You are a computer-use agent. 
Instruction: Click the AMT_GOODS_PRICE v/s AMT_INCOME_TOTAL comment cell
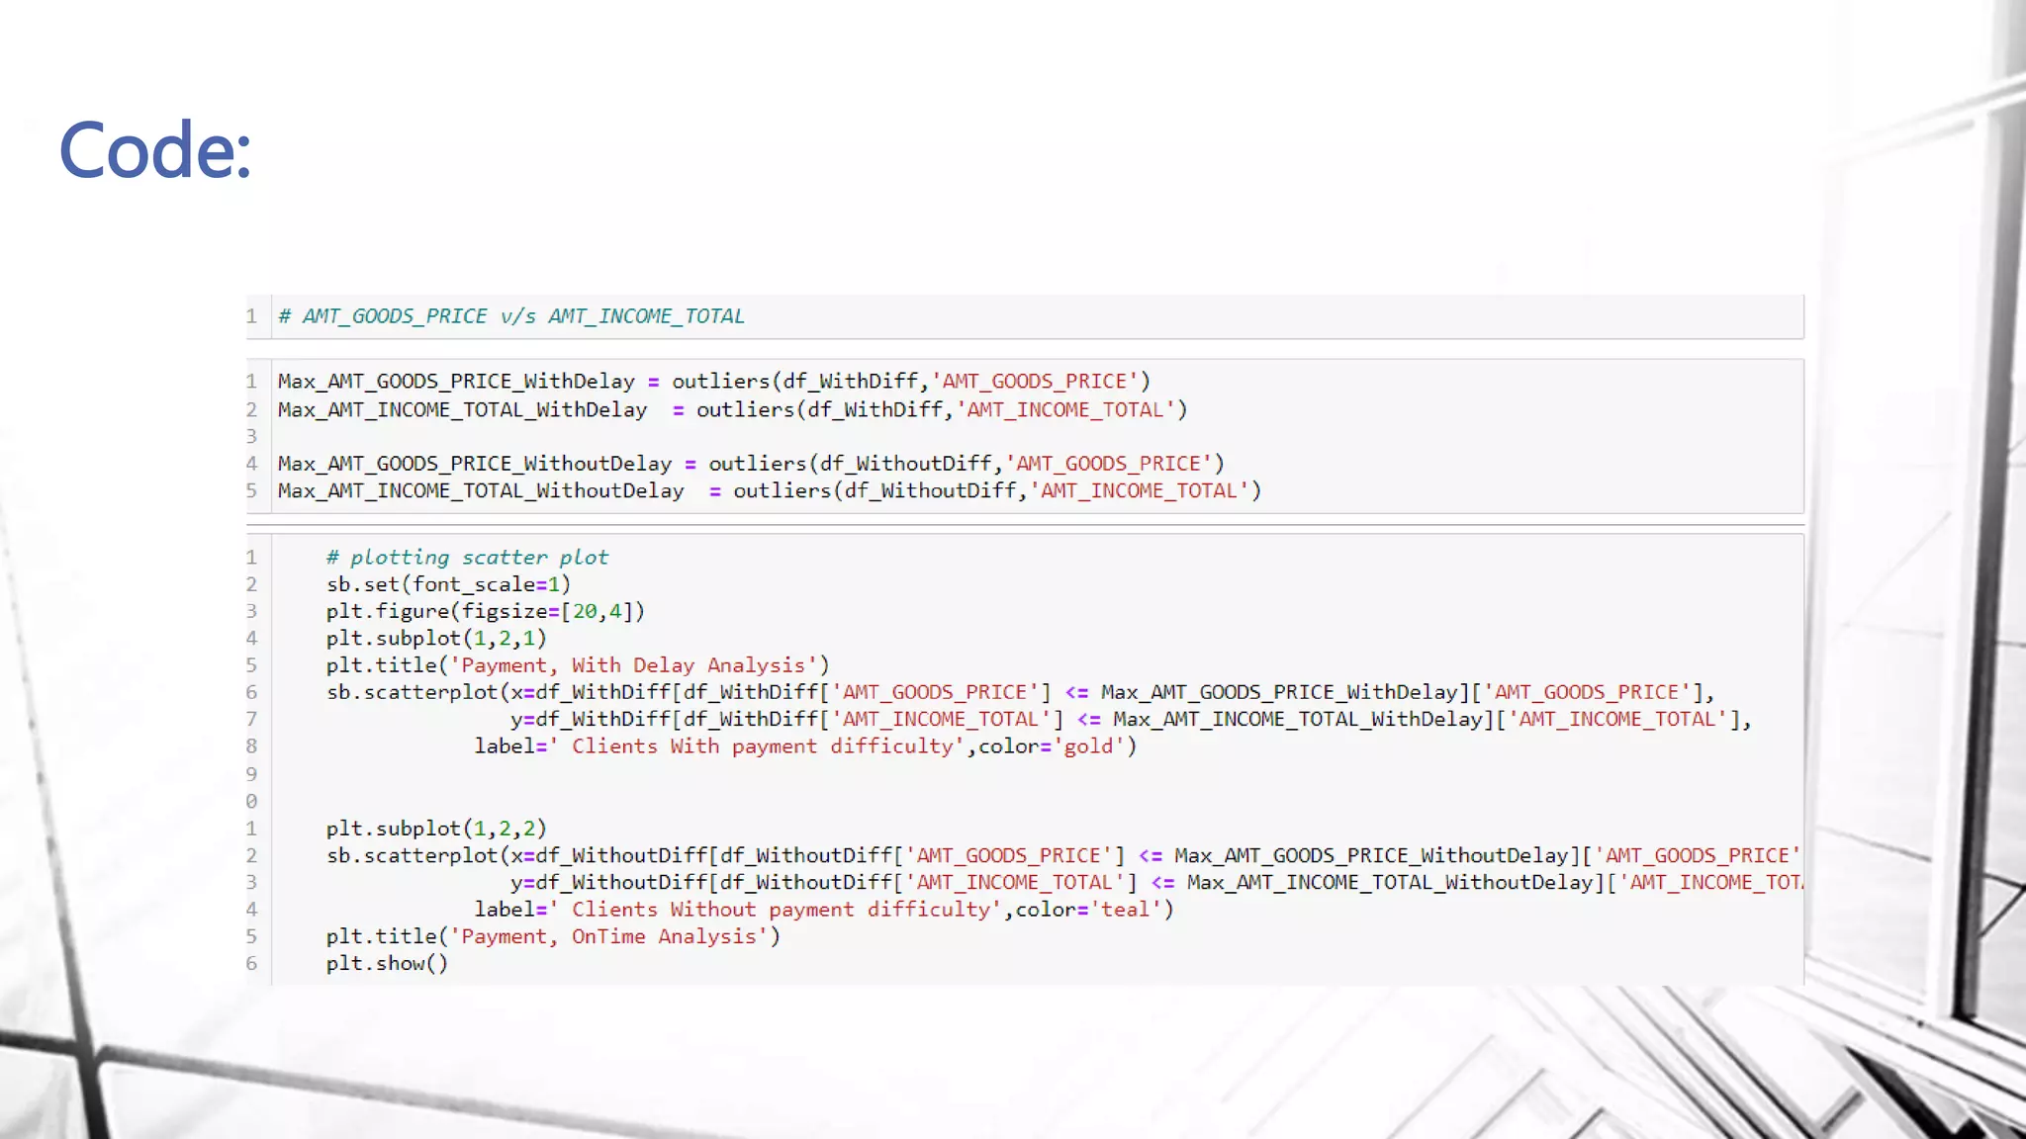pyautogui.click(x=510, y=316)
